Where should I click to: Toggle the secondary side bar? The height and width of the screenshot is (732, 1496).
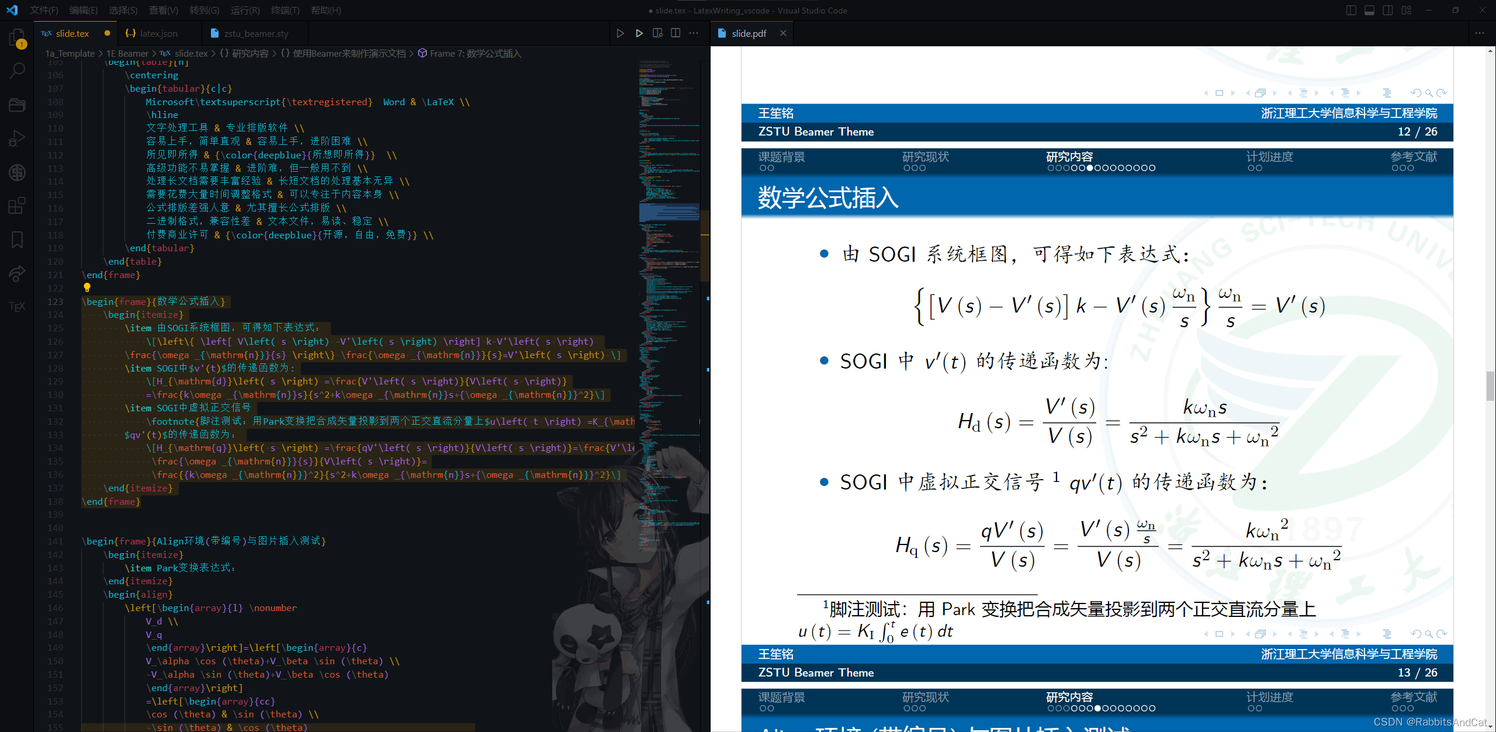coord(1389,10)
